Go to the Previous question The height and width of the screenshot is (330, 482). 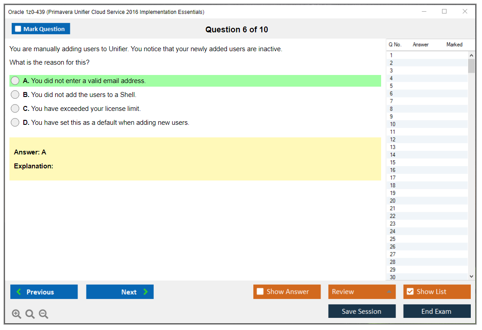click(x=44, y=292)
